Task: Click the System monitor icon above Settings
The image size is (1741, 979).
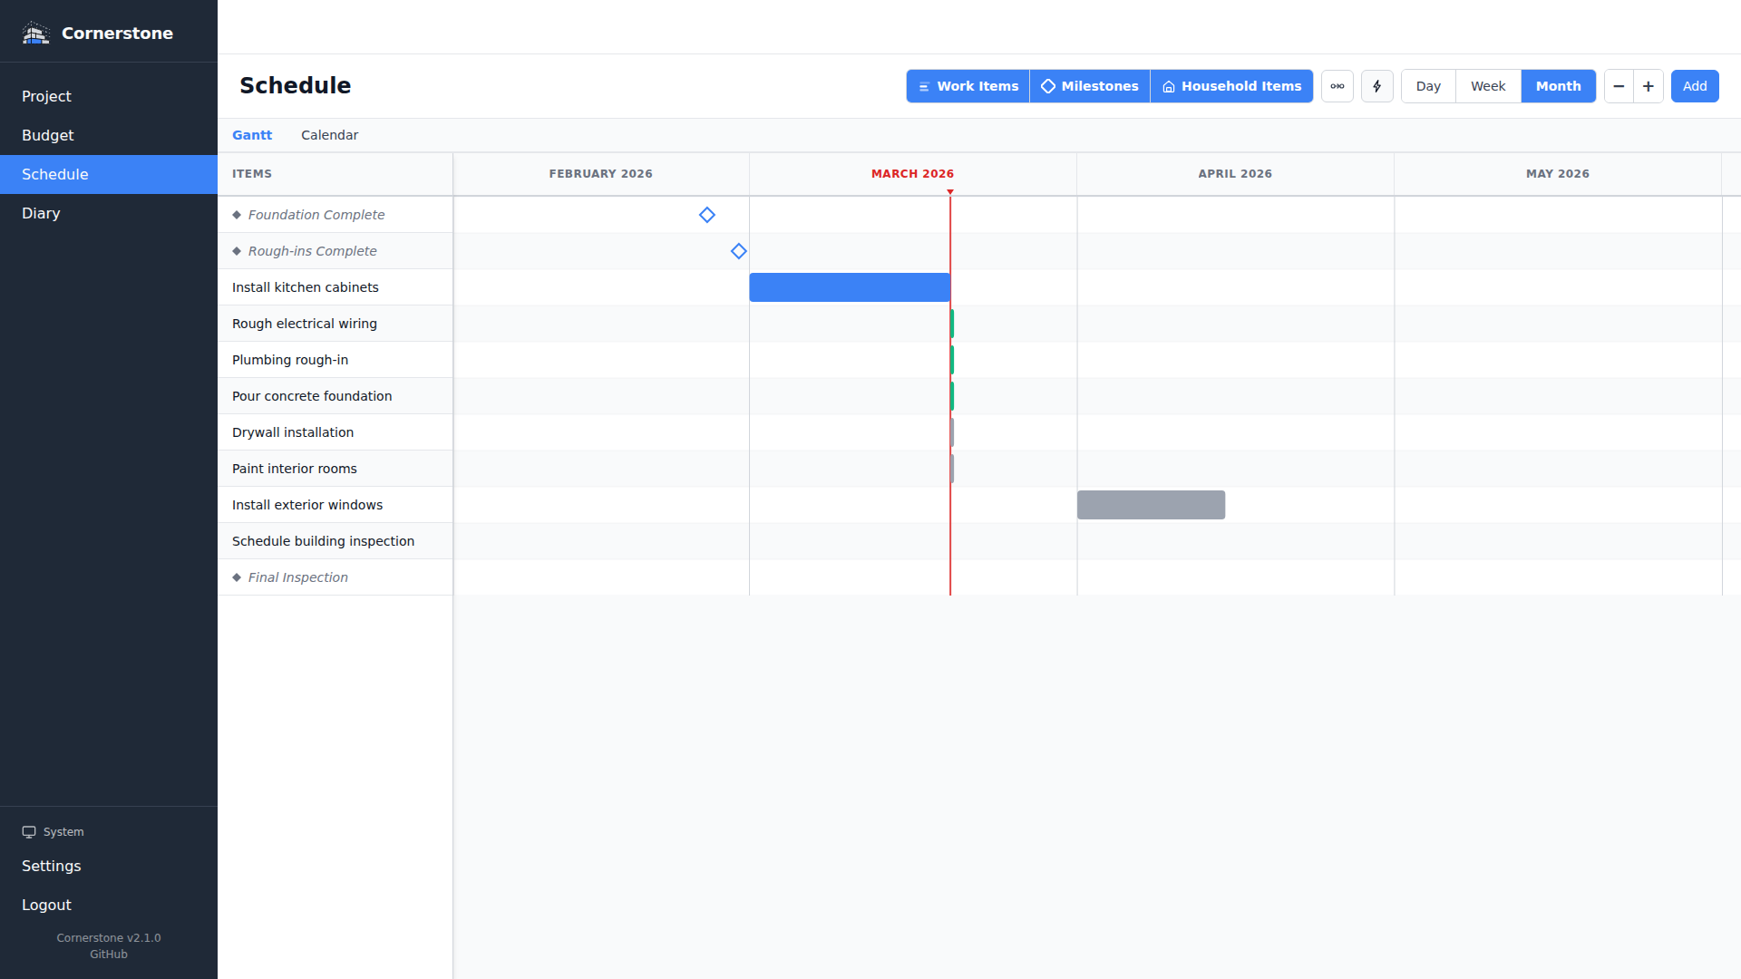Action: [28, 831]
